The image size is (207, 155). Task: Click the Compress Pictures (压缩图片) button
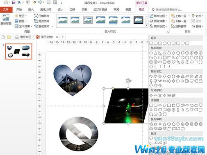click(41, 16)
